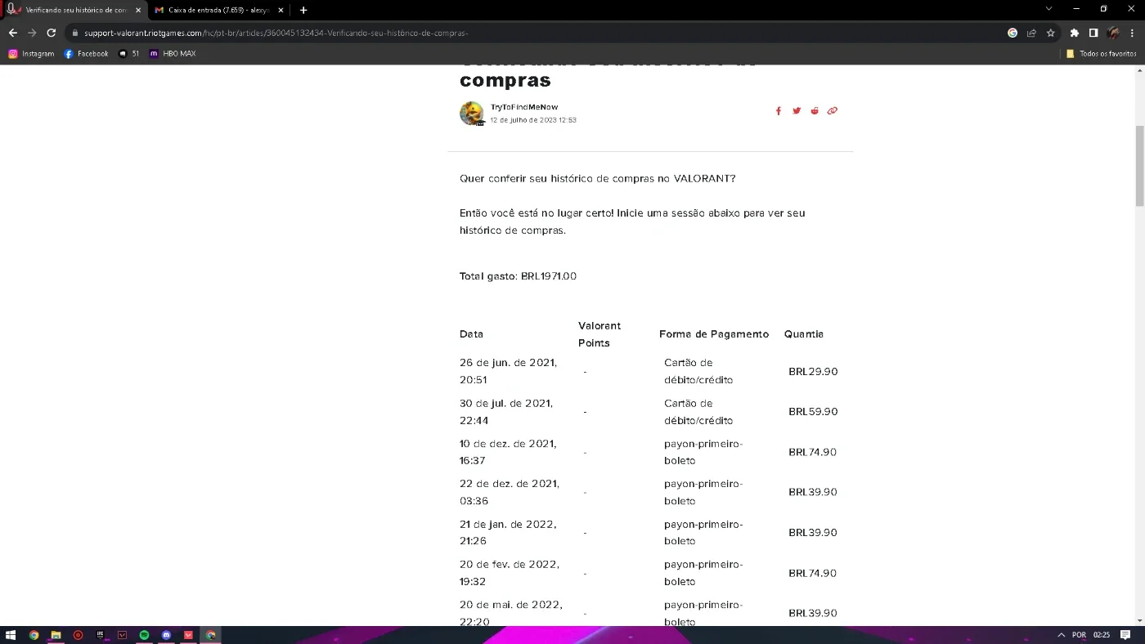The width and height of the screenshot is (1145, 644).
Task: Share article on Twitter icon
Action: [797, 111]
